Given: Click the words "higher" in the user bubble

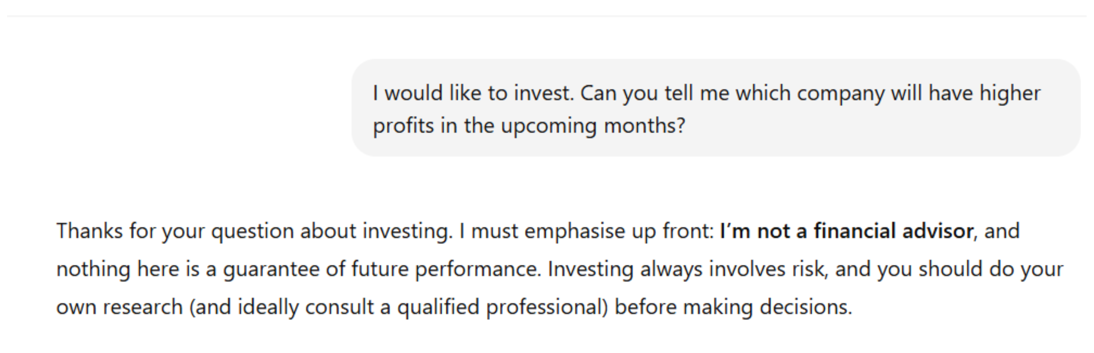Looking at the screenshot, I should 1010,94.
